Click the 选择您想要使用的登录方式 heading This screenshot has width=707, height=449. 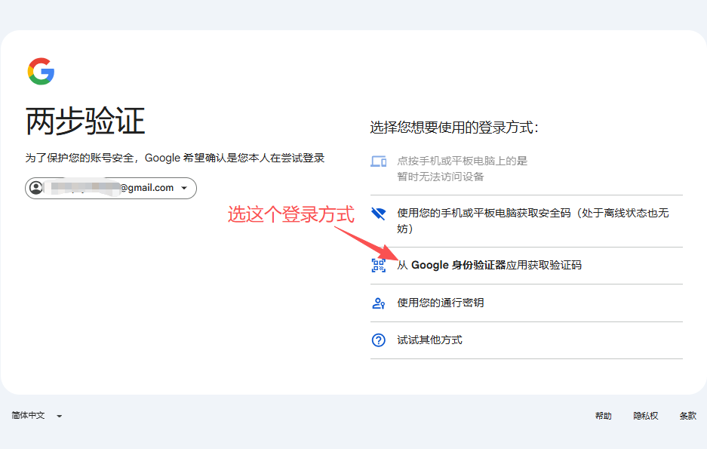coord(454,128)
